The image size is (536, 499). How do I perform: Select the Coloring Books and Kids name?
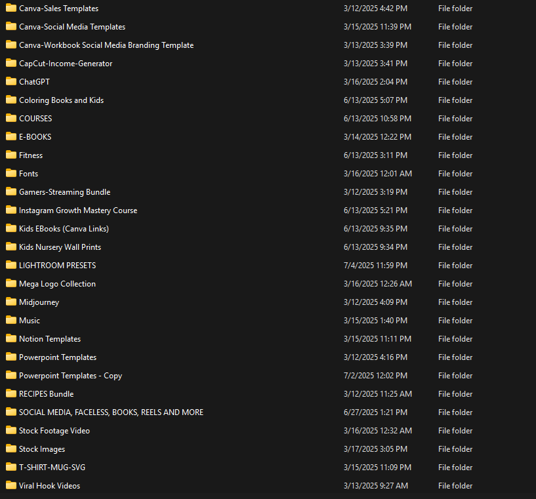click(62, 100)
